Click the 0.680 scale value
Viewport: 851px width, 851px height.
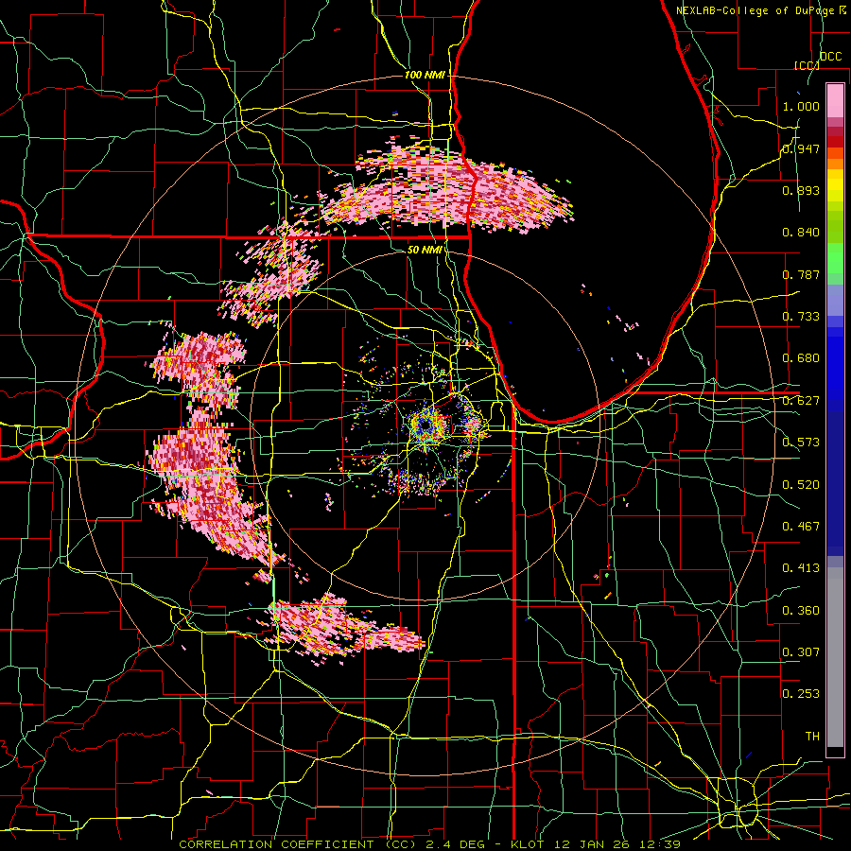pos(801,358)
